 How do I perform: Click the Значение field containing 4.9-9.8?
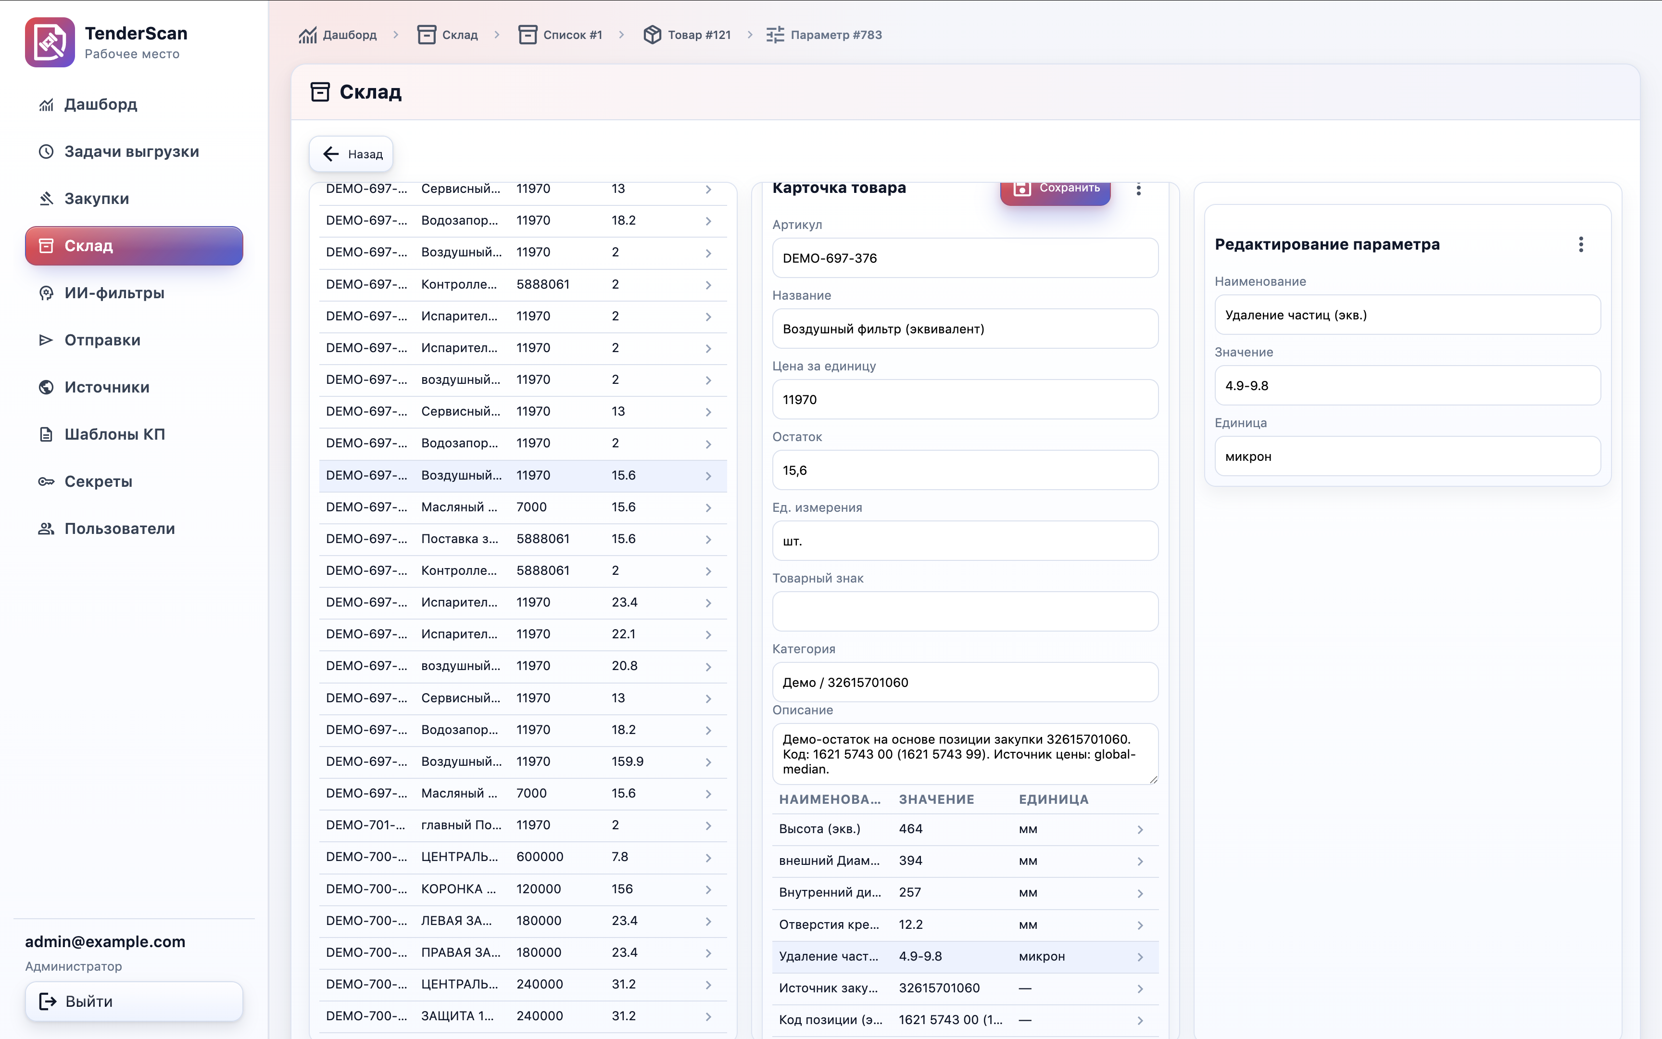tap(1407, 385)
